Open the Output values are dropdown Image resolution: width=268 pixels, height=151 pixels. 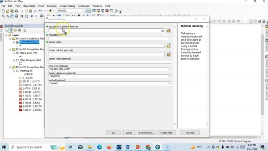click(x=169, y=76)
